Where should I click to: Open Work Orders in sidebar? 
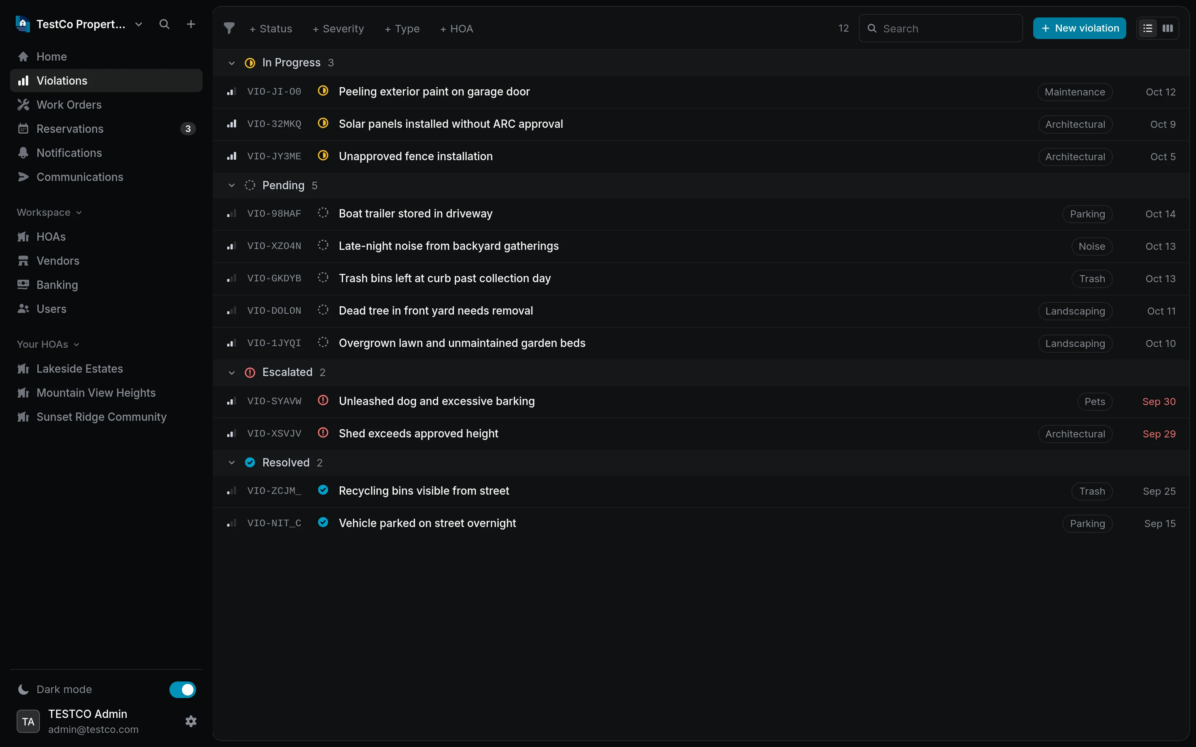click(106, 105)
